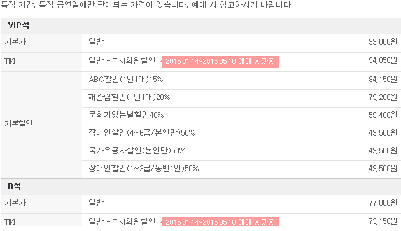This screenshot has height=231, width=401.
Task: Select 문화가있는날할인40% discount option
Action: pyautogui.click(x=126, y=115)
